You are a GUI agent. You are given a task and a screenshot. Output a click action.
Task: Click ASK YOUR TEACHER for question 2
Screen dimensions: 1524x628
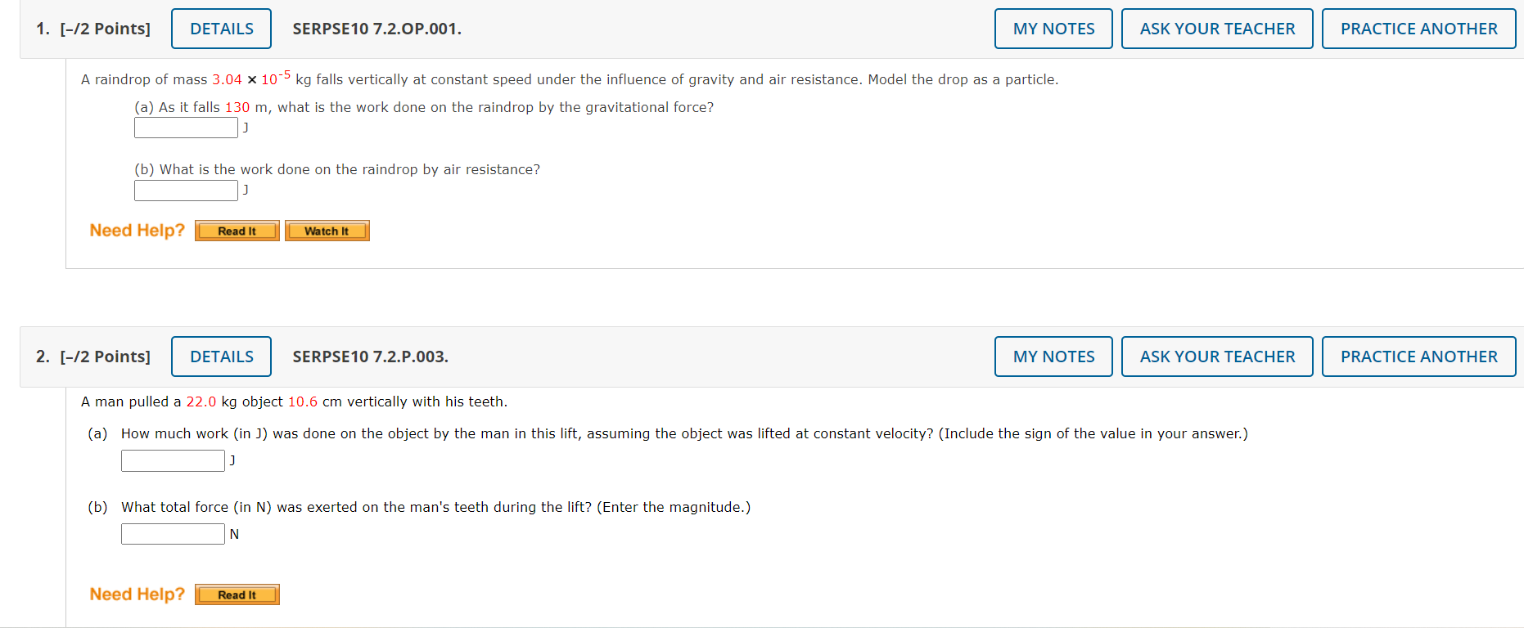pyautogui.click(x=1217, y=357)
